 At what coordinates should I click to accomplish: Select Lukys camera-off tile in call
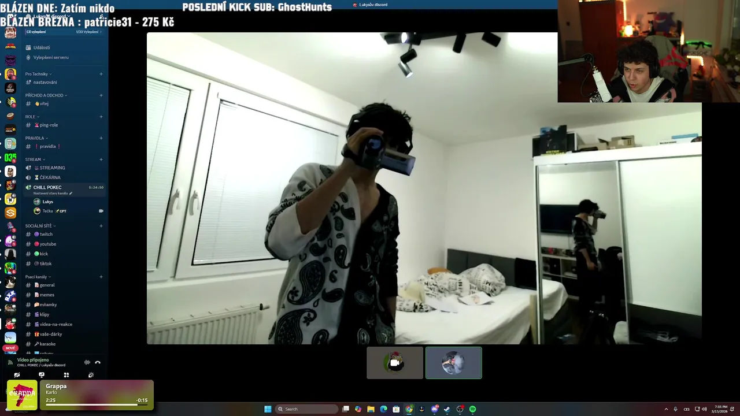point(395,363)
